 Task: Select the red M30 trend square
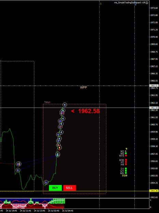pos(126,160)
